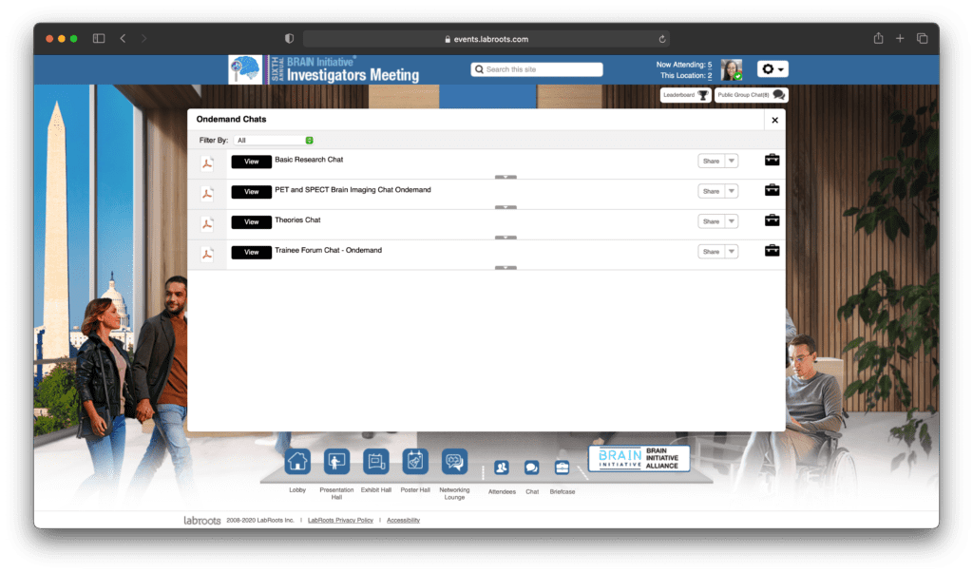Click the BRAIN Initiative brain logo

click(245, 69)
